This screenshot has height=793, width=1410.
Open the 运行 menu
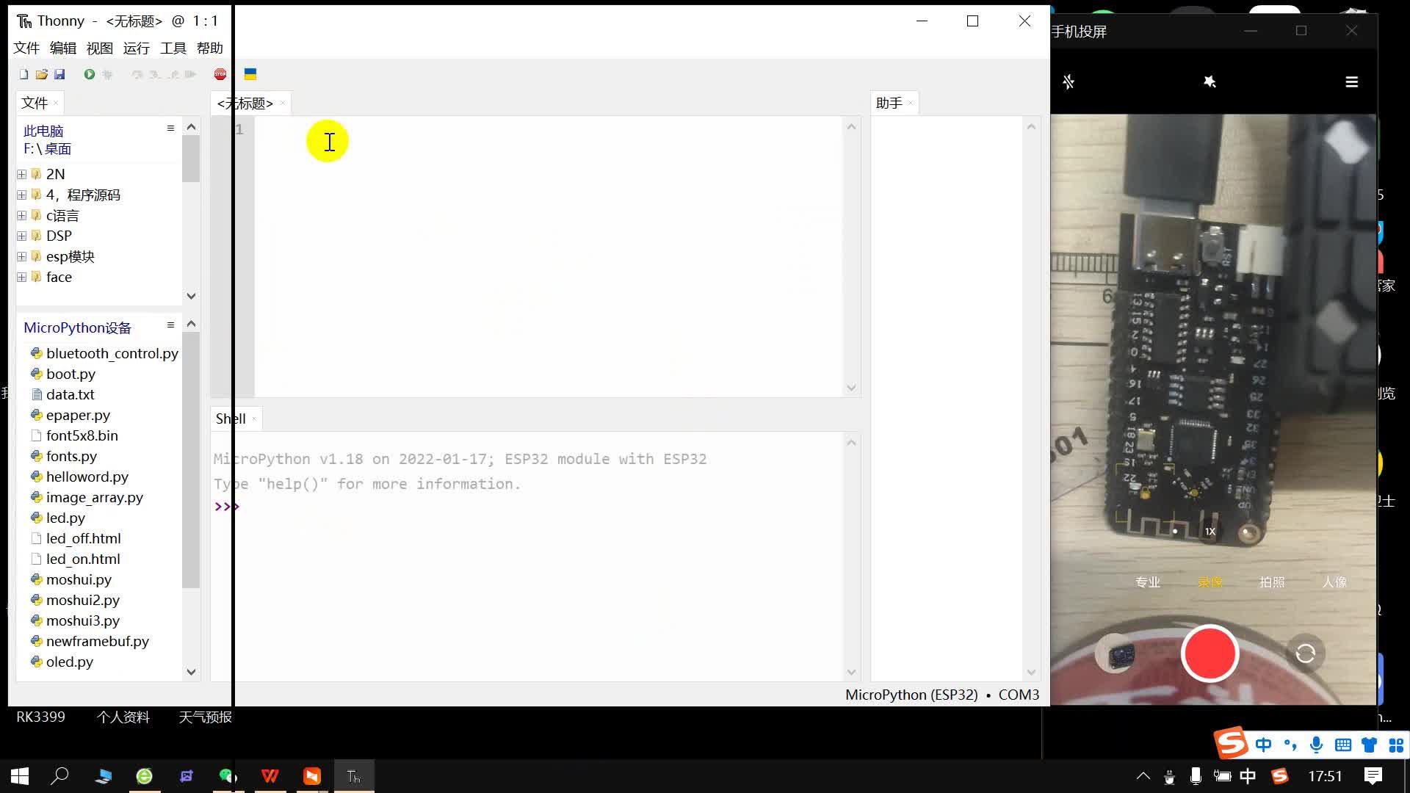136,48
